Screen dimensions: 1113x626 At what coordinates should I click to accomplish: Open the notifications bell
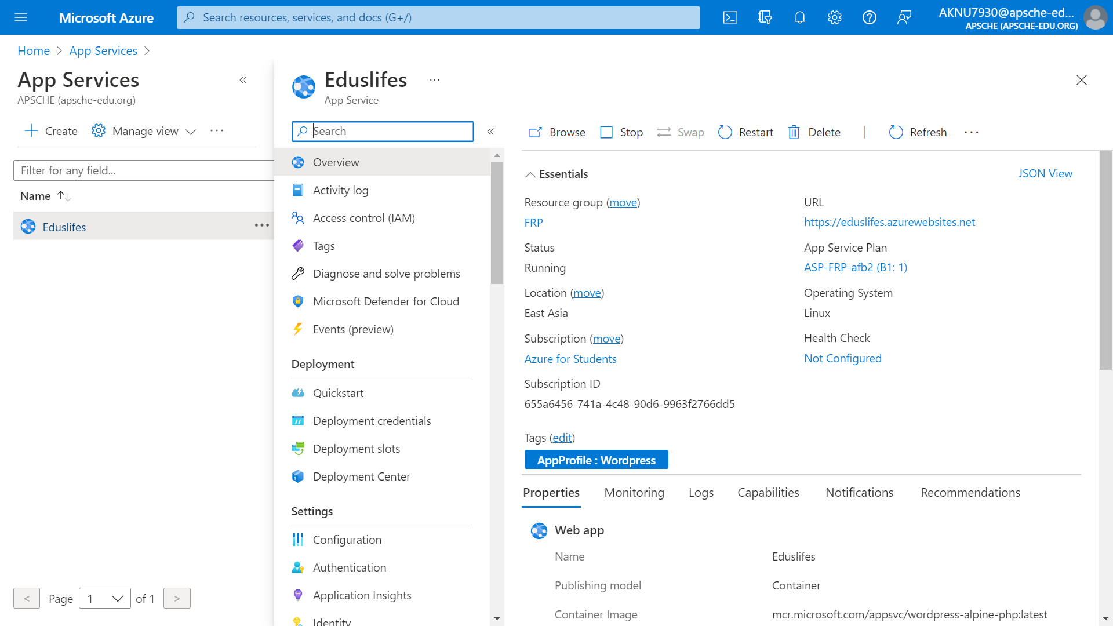(800, 17)
